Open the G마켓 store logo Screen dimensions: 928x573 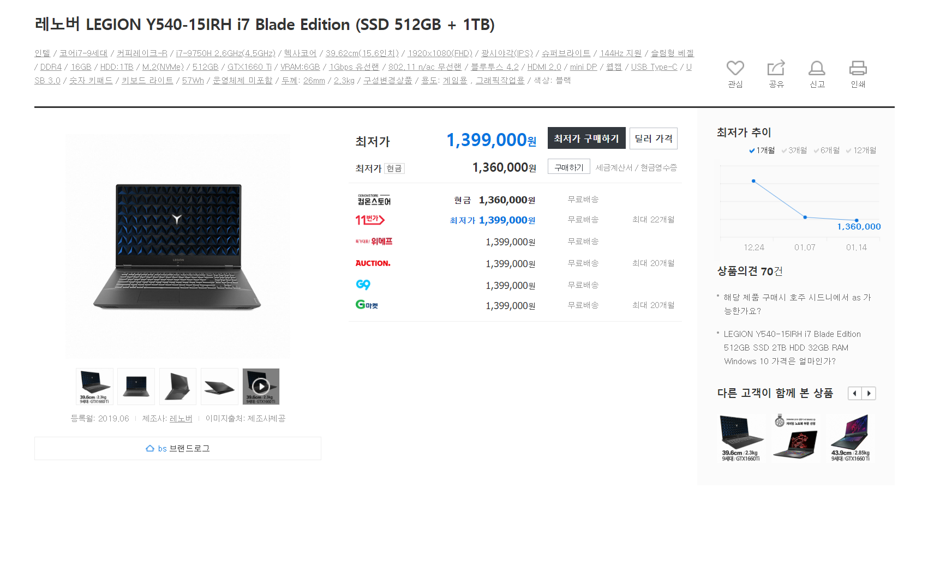[x=367, y=305]
